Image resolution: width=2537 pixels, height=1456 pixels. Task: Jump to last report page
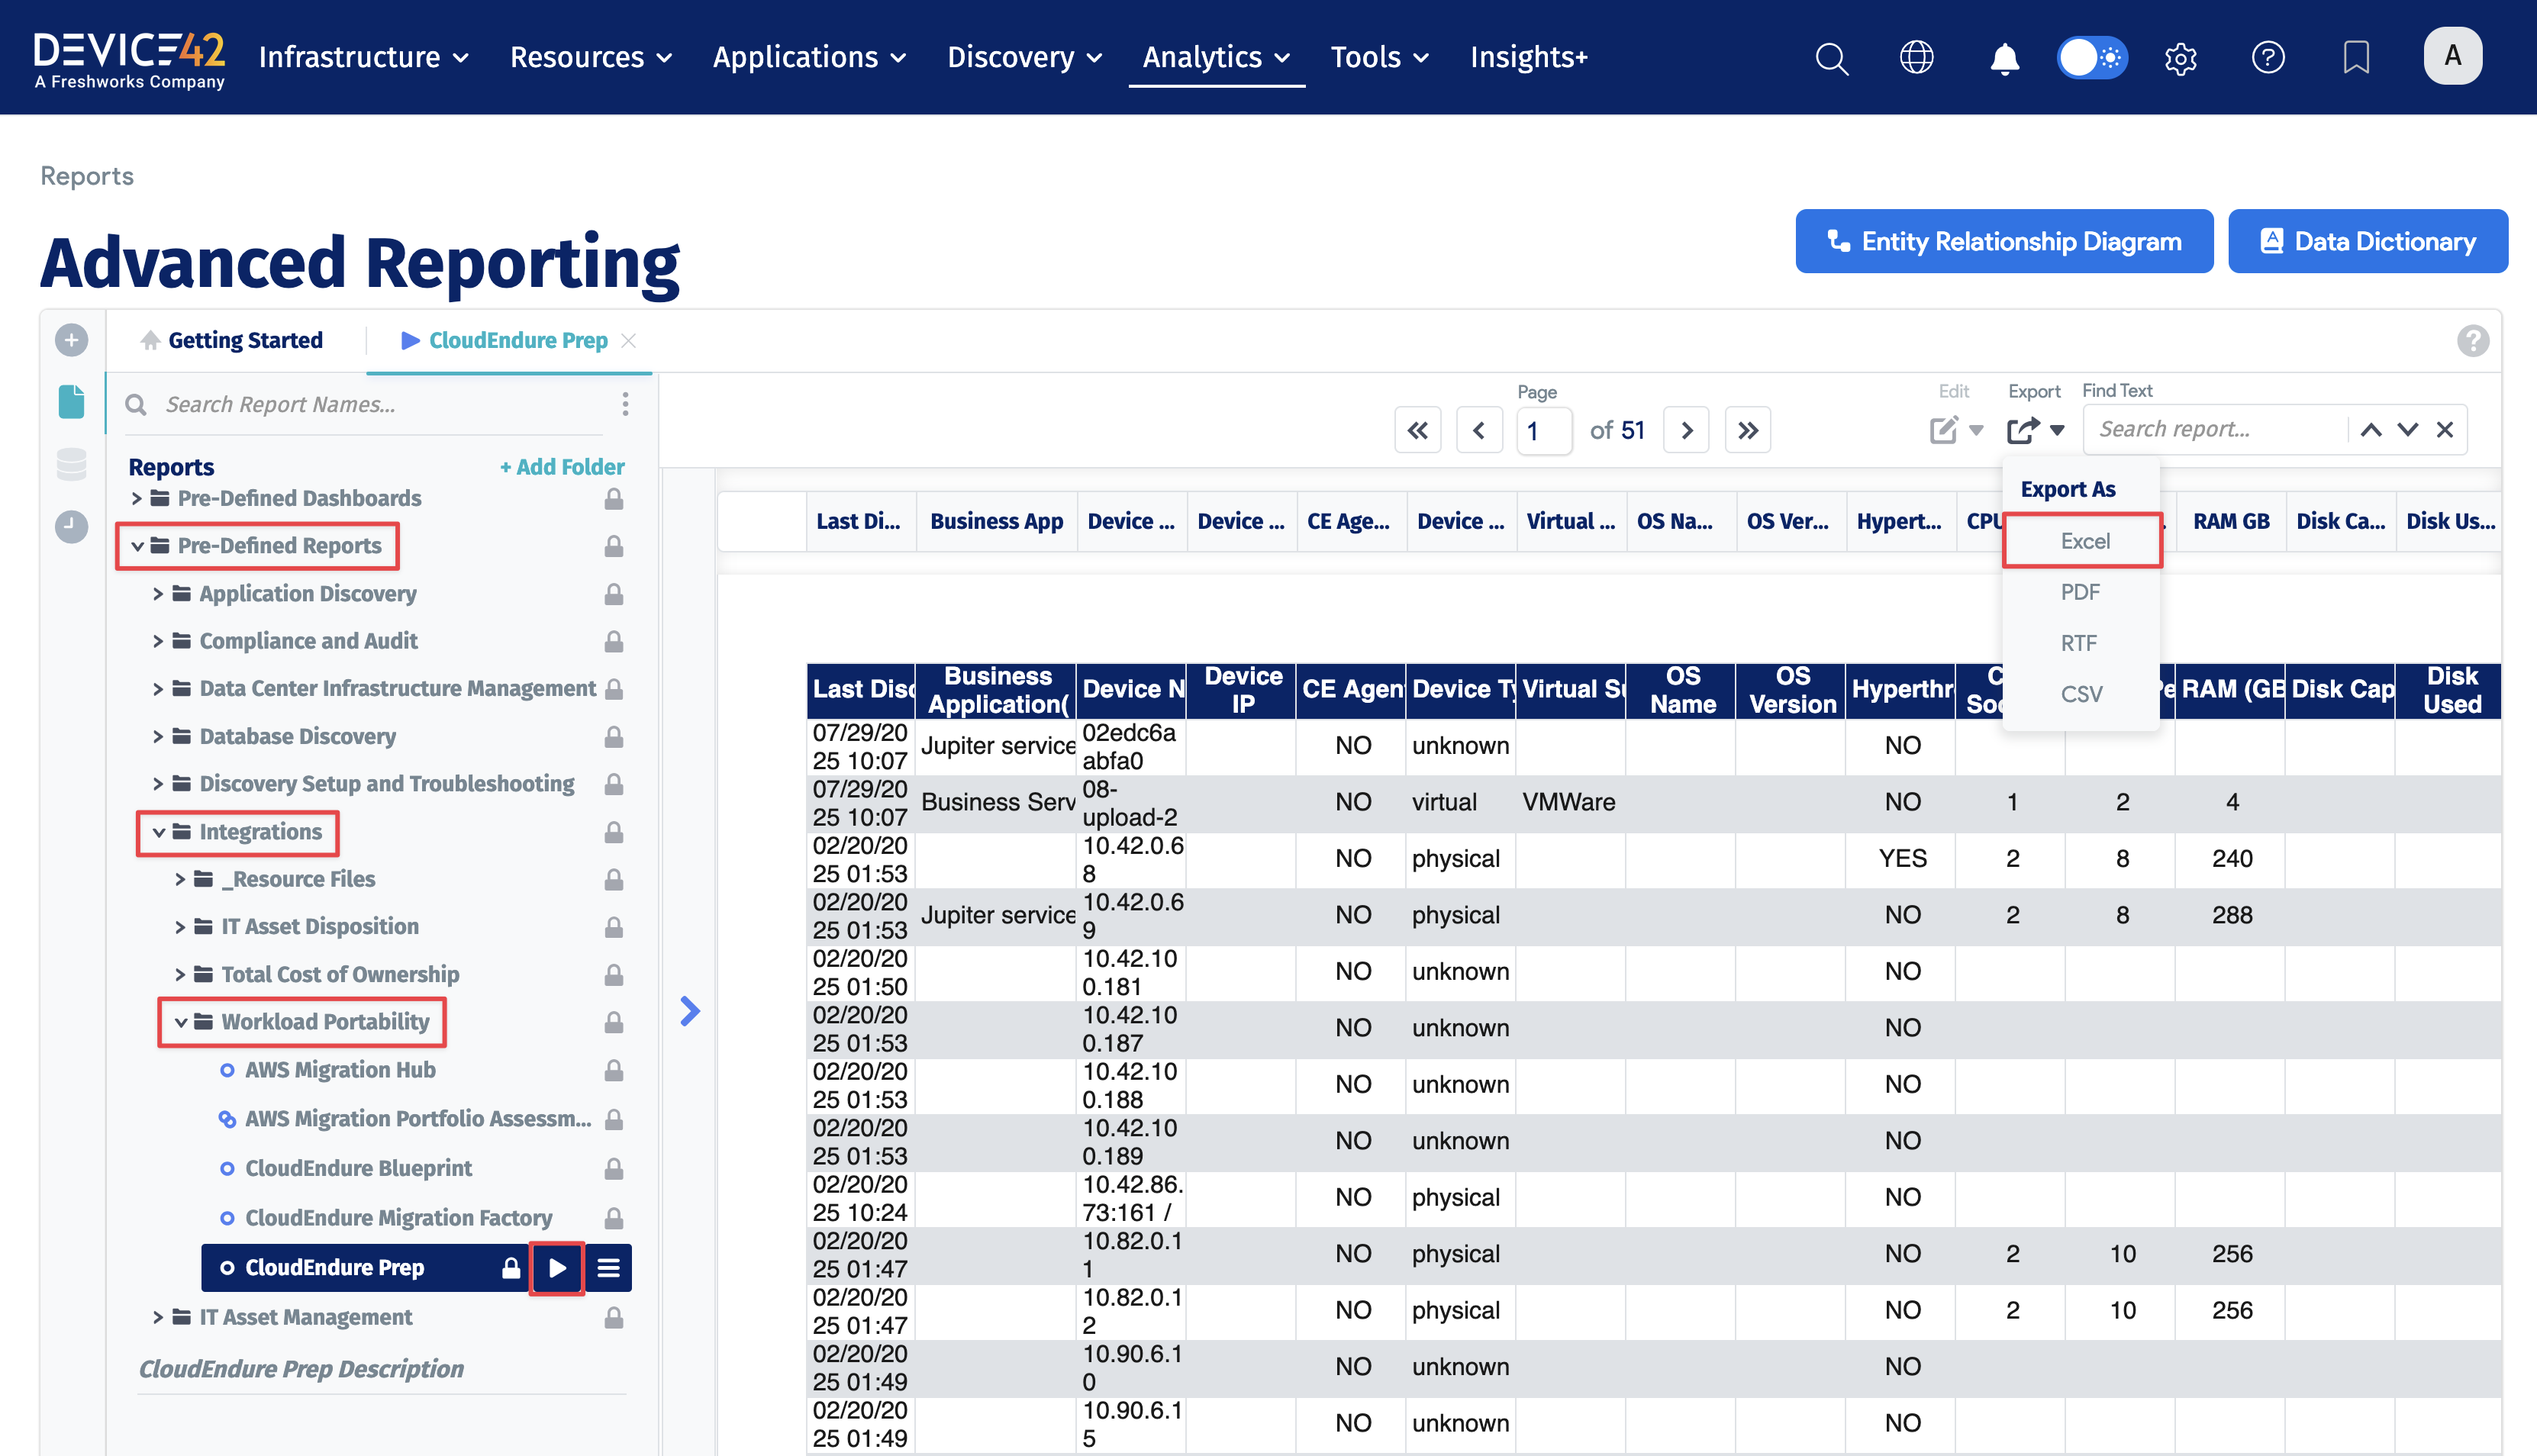pos(1747,430)
